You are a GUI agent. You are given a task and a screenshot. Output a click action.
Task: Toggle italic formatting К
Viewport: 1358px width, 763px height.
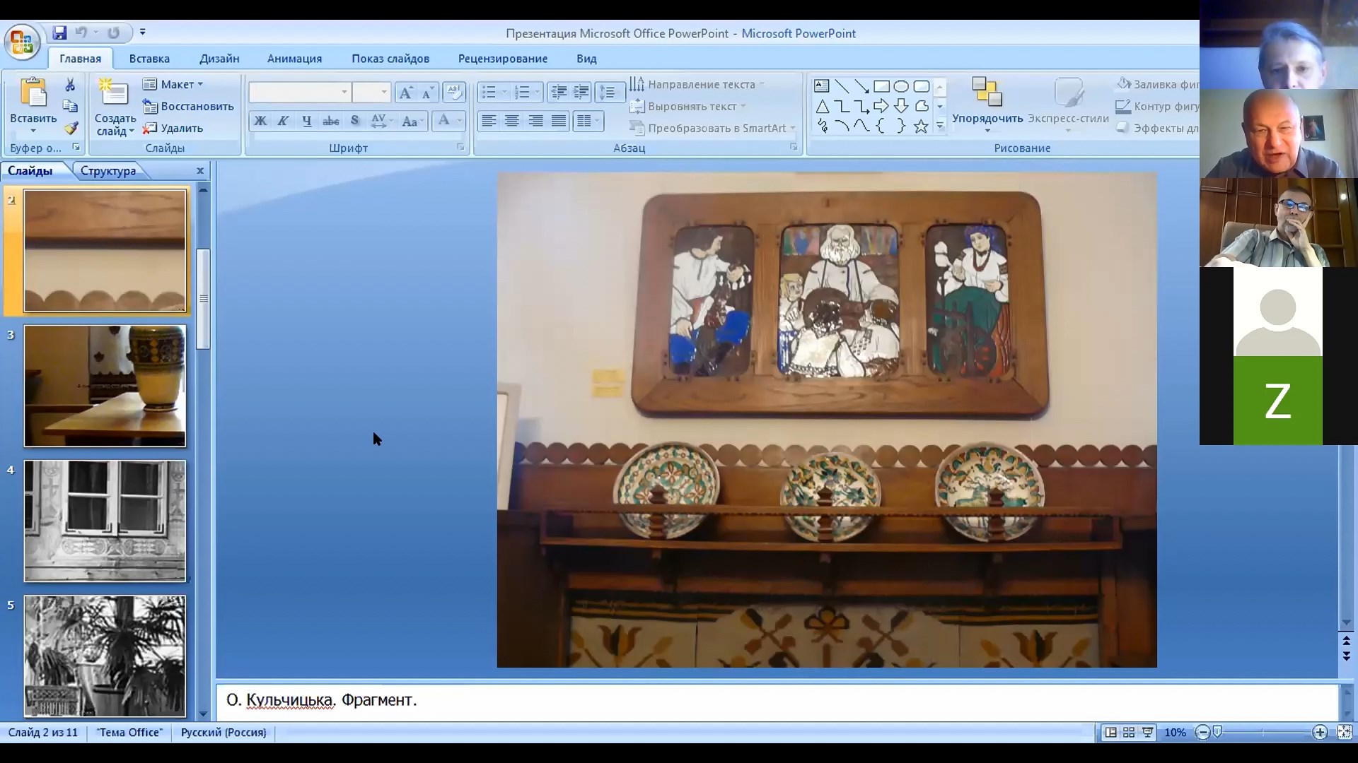click(283, 121)
